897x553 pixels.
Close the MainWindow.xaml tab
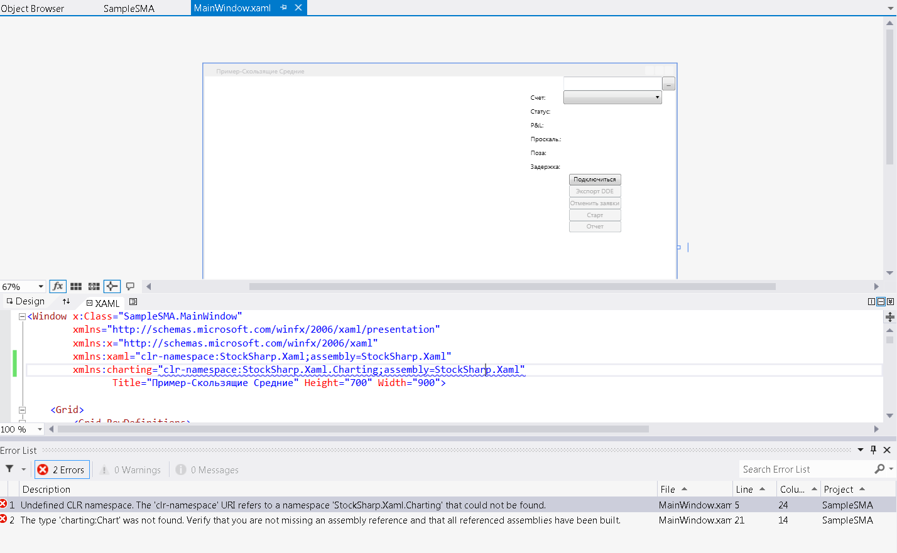[x=298, y=8]
